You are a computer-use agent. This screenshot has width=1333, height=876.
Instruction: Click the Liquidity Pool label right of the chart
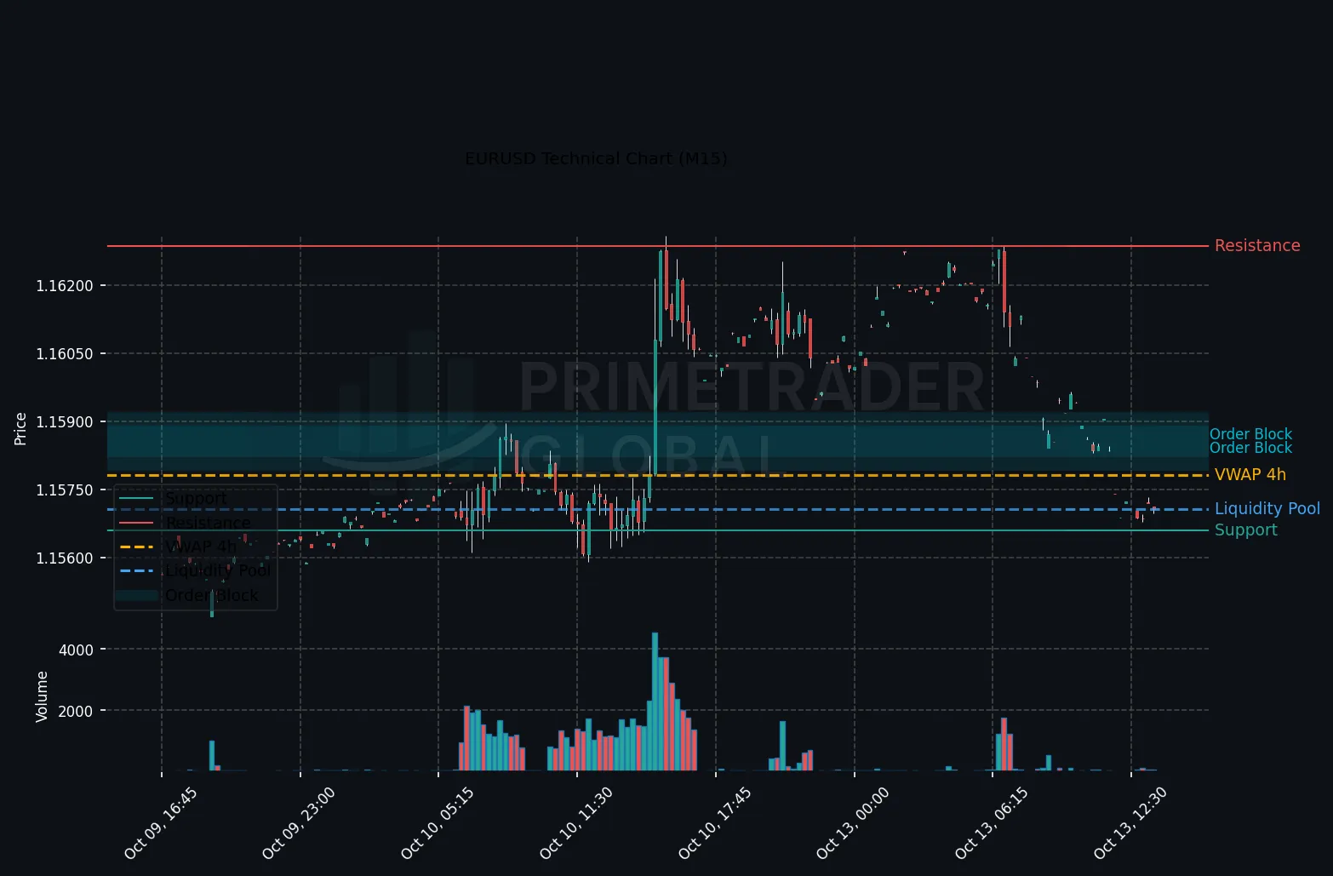(1267, 509)
